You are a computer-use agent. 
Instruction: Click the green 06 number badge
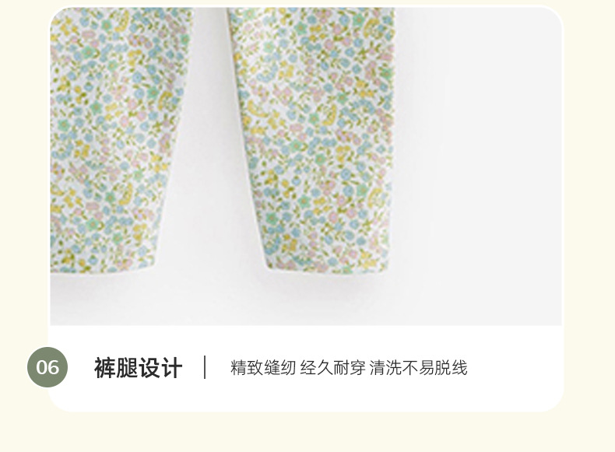[47, 367]
